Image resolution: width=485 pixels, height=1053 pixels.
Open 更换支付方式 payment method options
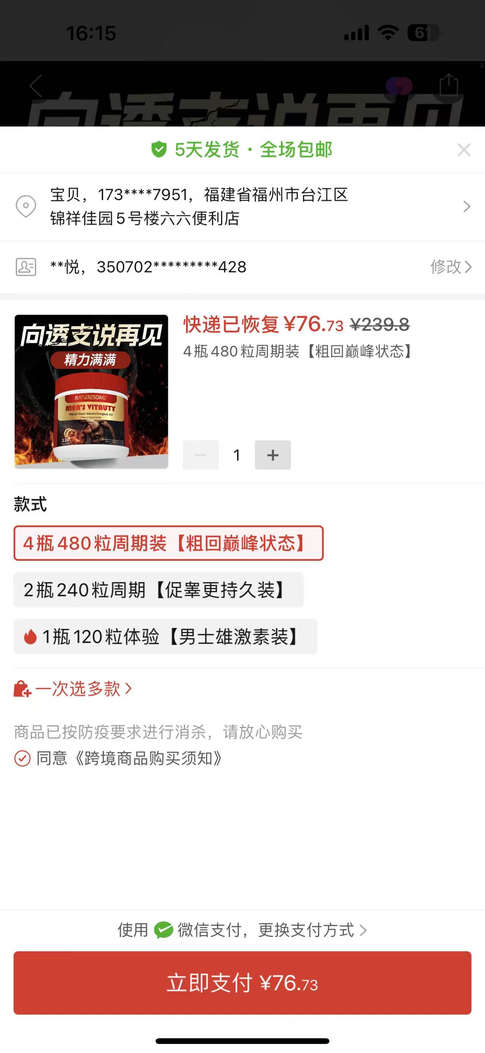[312, 930]
